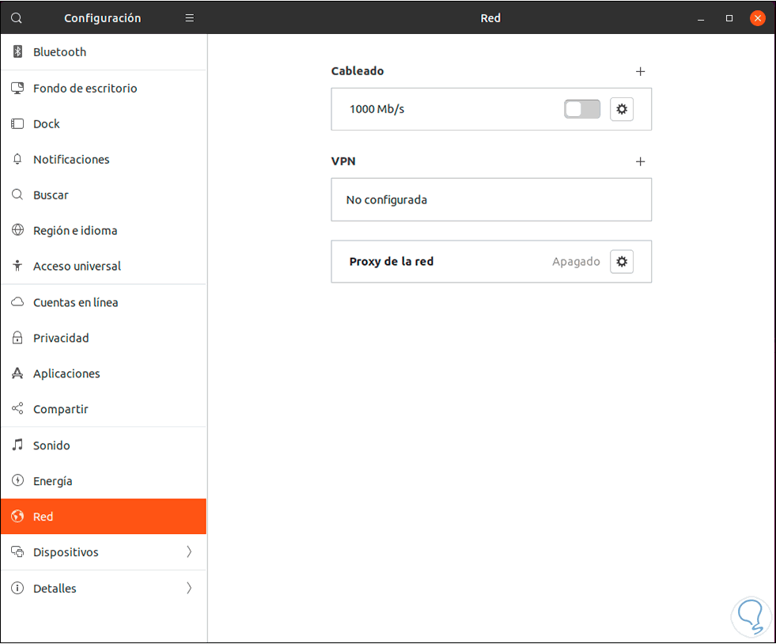This screenshot has width=776, height=644.
Task: Open Cuentas en línea panel
Action: pyautogui.click(x=75, y=302)
